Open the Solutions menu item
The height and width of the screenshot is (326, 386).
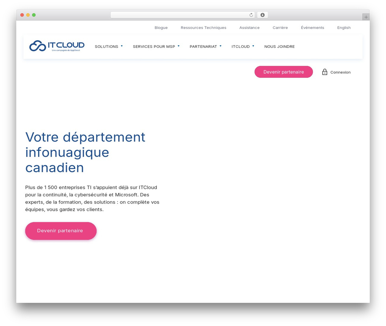(106, 47)
